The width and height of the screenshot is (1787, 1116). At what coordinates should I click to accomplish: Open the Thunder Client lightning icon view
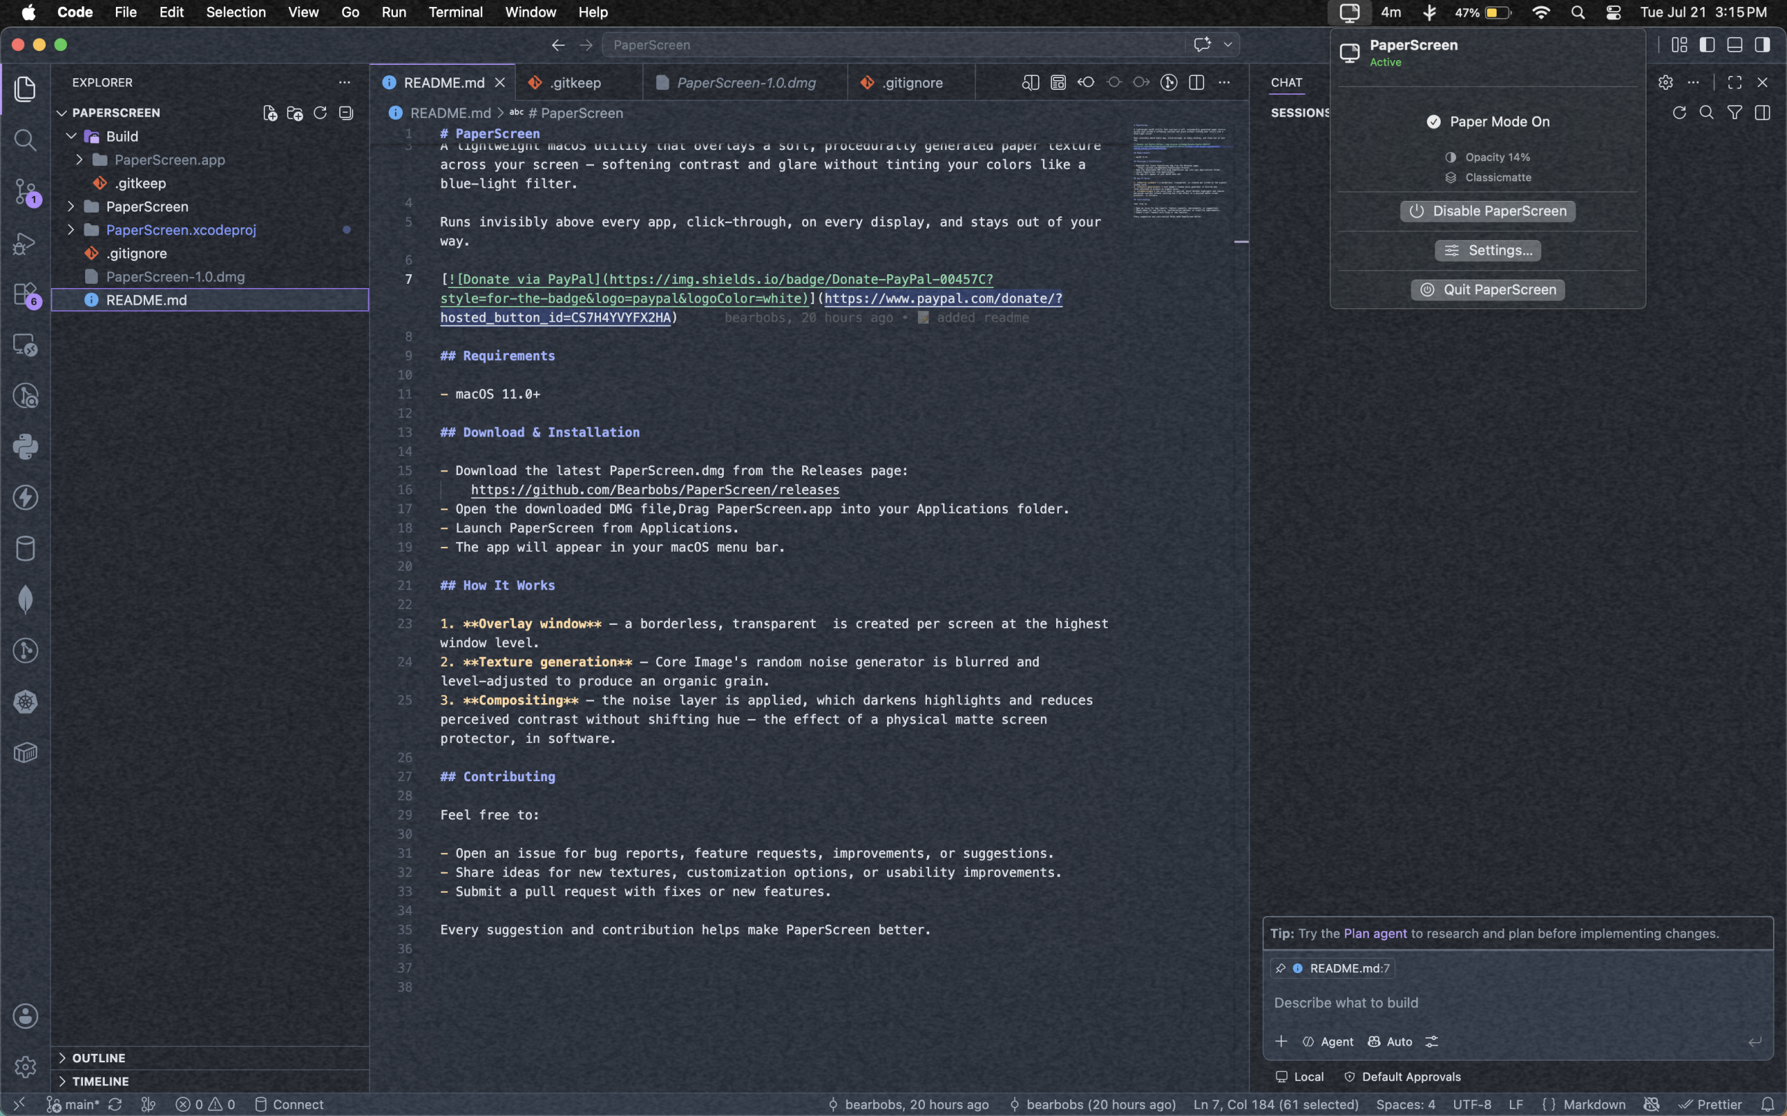tap(25, 497)
